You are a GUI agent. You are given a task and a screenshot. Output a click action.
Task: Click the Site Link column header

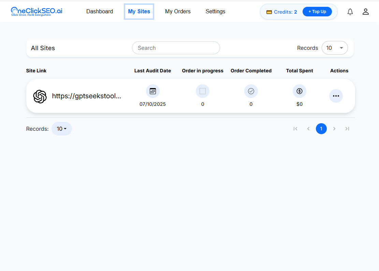pos(36,71)
